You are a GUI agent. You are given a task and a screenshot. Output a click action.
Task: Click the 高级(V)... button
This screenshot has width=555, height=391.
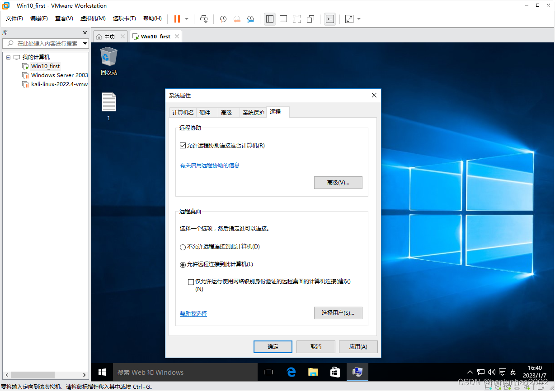coord(338,183)
